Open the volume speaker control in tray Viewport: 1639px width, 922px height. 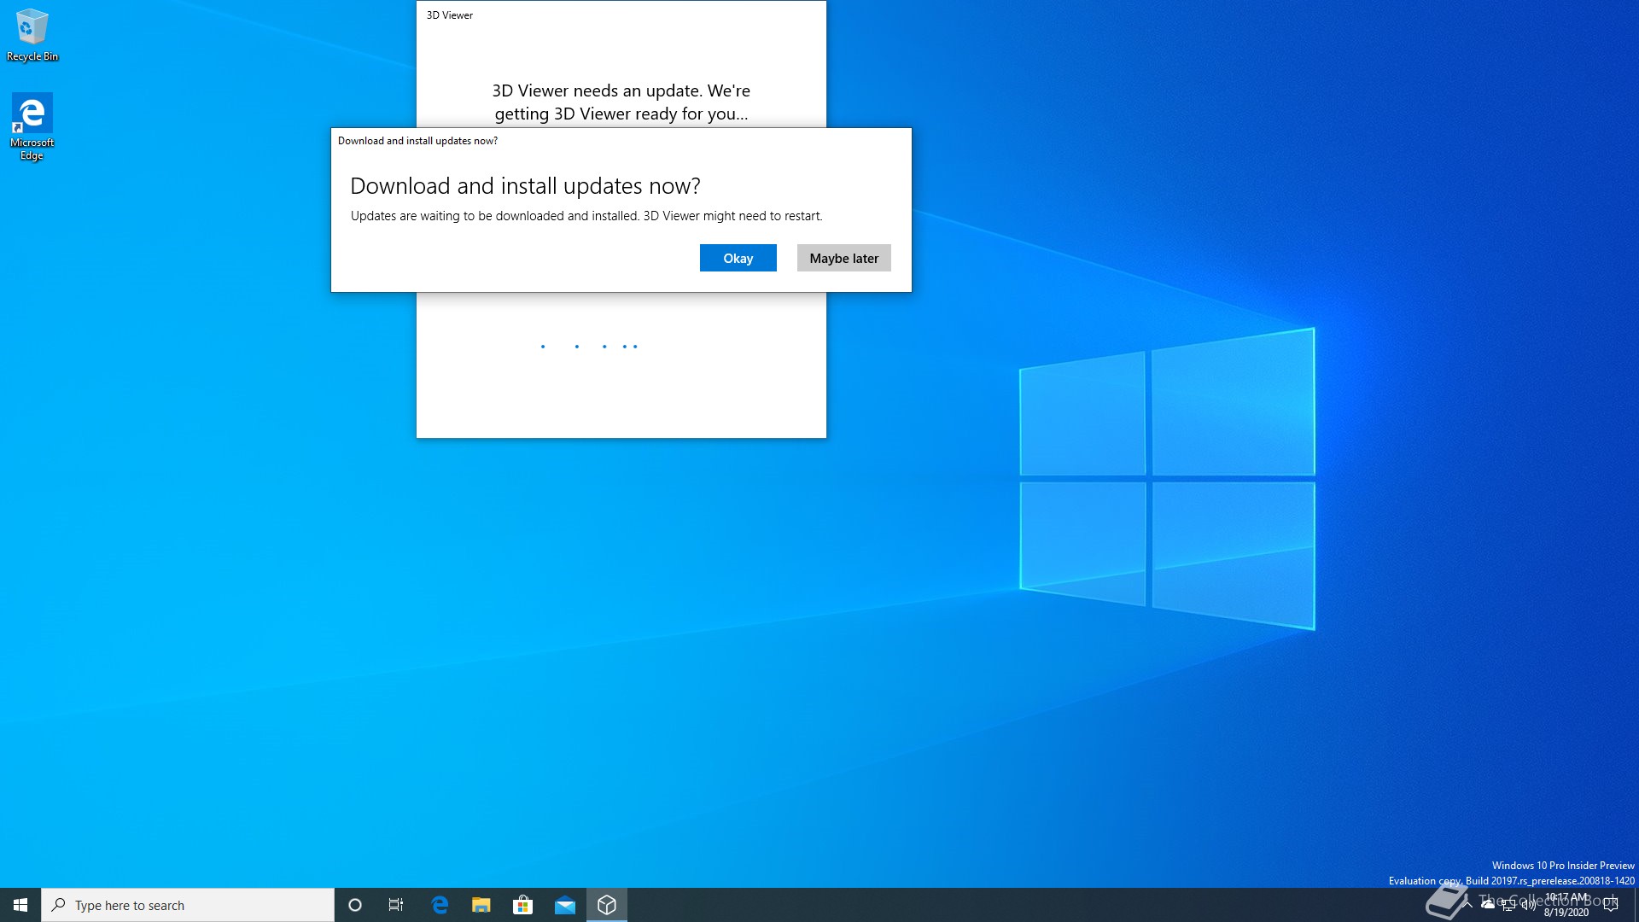pyautogui.click(x=1529, y=905)
